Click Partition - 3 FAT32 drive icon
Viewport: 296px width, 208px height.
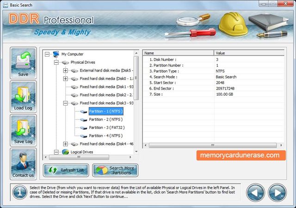(84, 128)
